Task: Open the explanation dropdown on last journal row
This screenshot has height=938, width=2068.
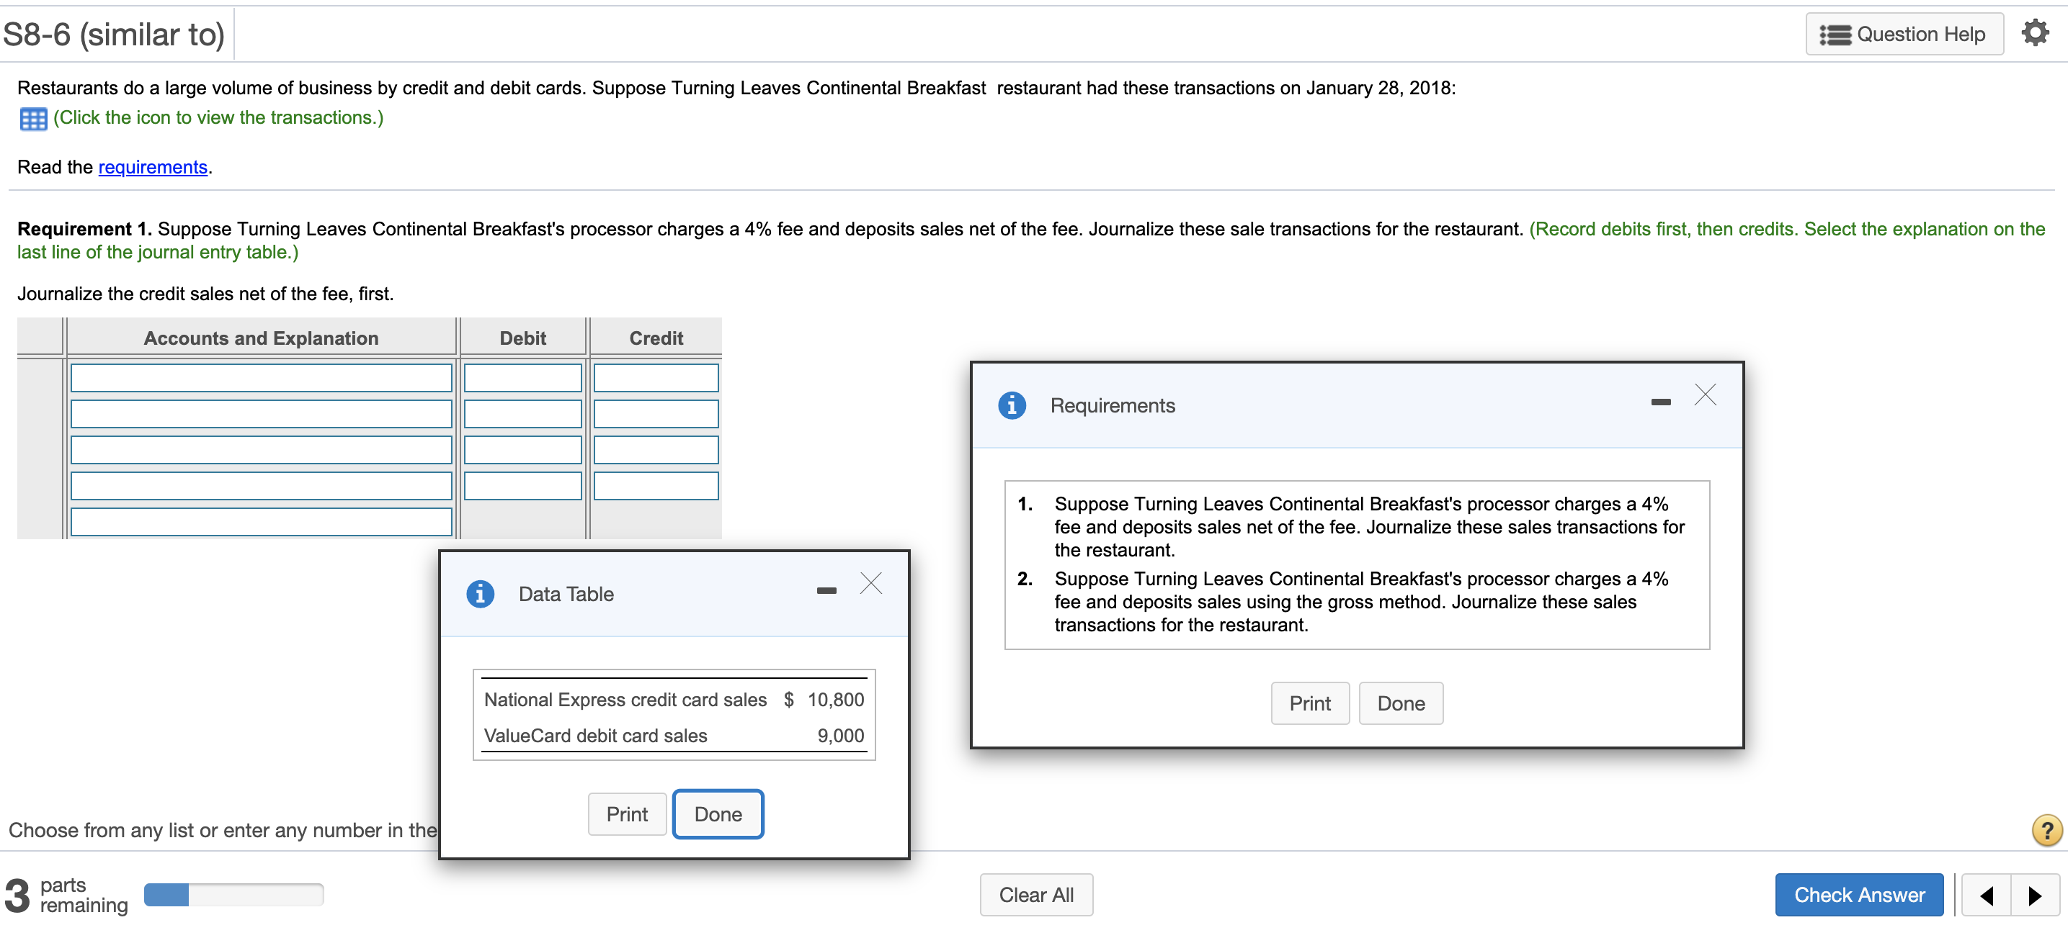Action: (262, 522)
